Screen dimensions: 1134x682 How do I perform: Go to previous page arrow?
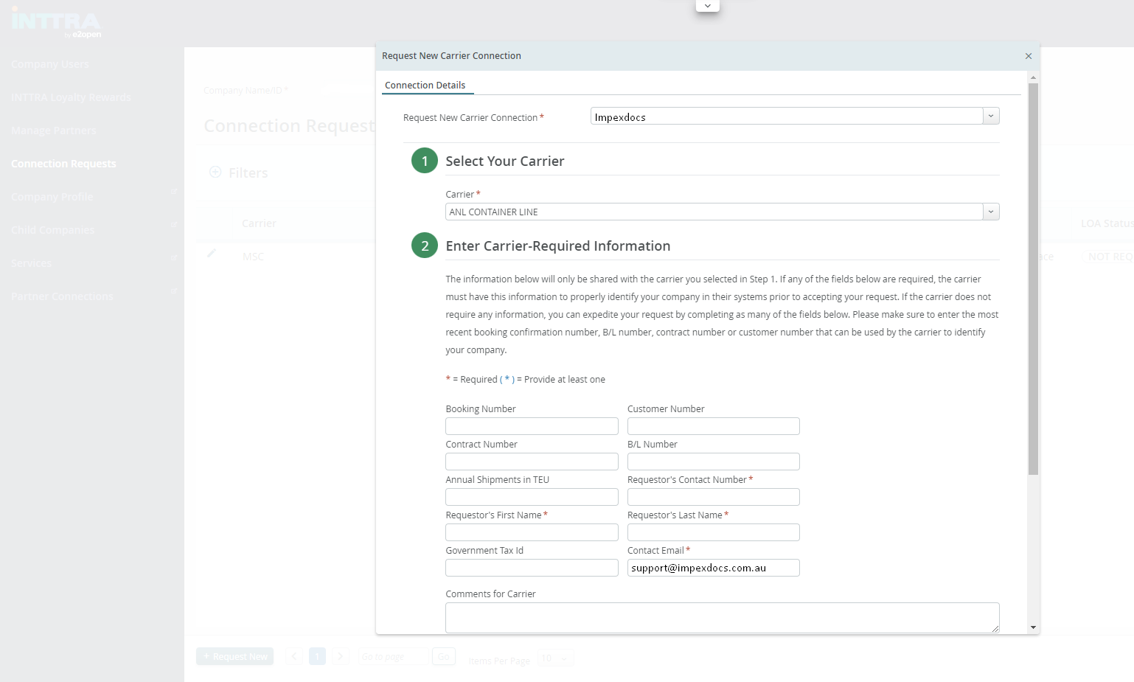point(294,656)
